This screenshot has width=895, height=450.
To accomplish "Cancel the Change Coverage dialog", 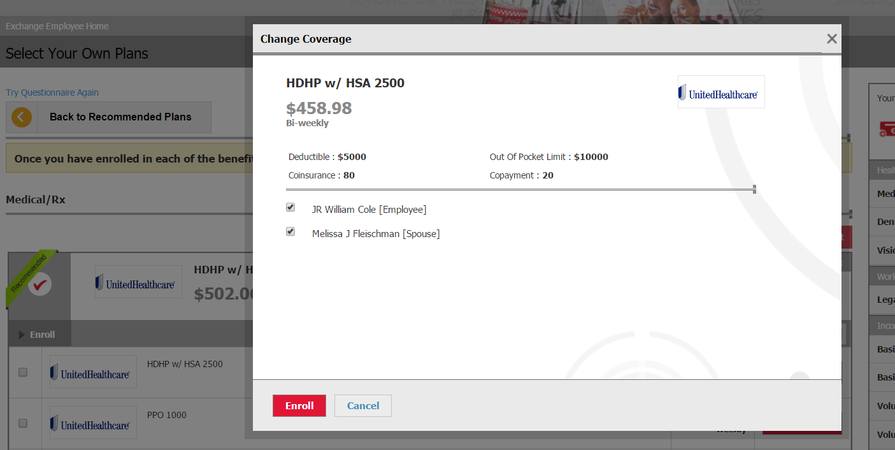I will pos(363,406).
